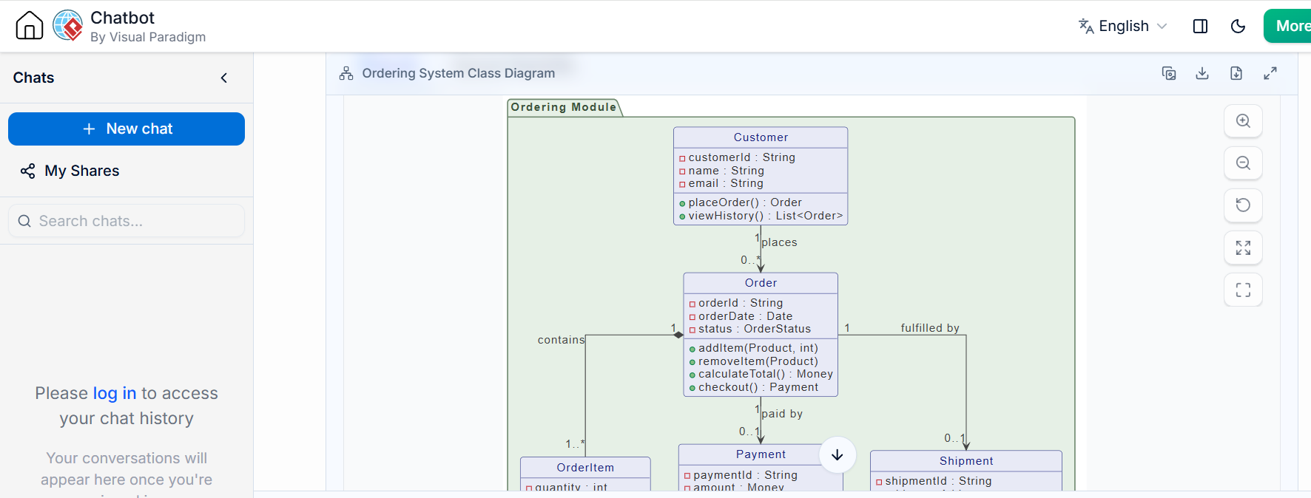The height and width of the screenshot is (498, 1311).
Task: Start a New chat
Action: (x=127, y=129)
